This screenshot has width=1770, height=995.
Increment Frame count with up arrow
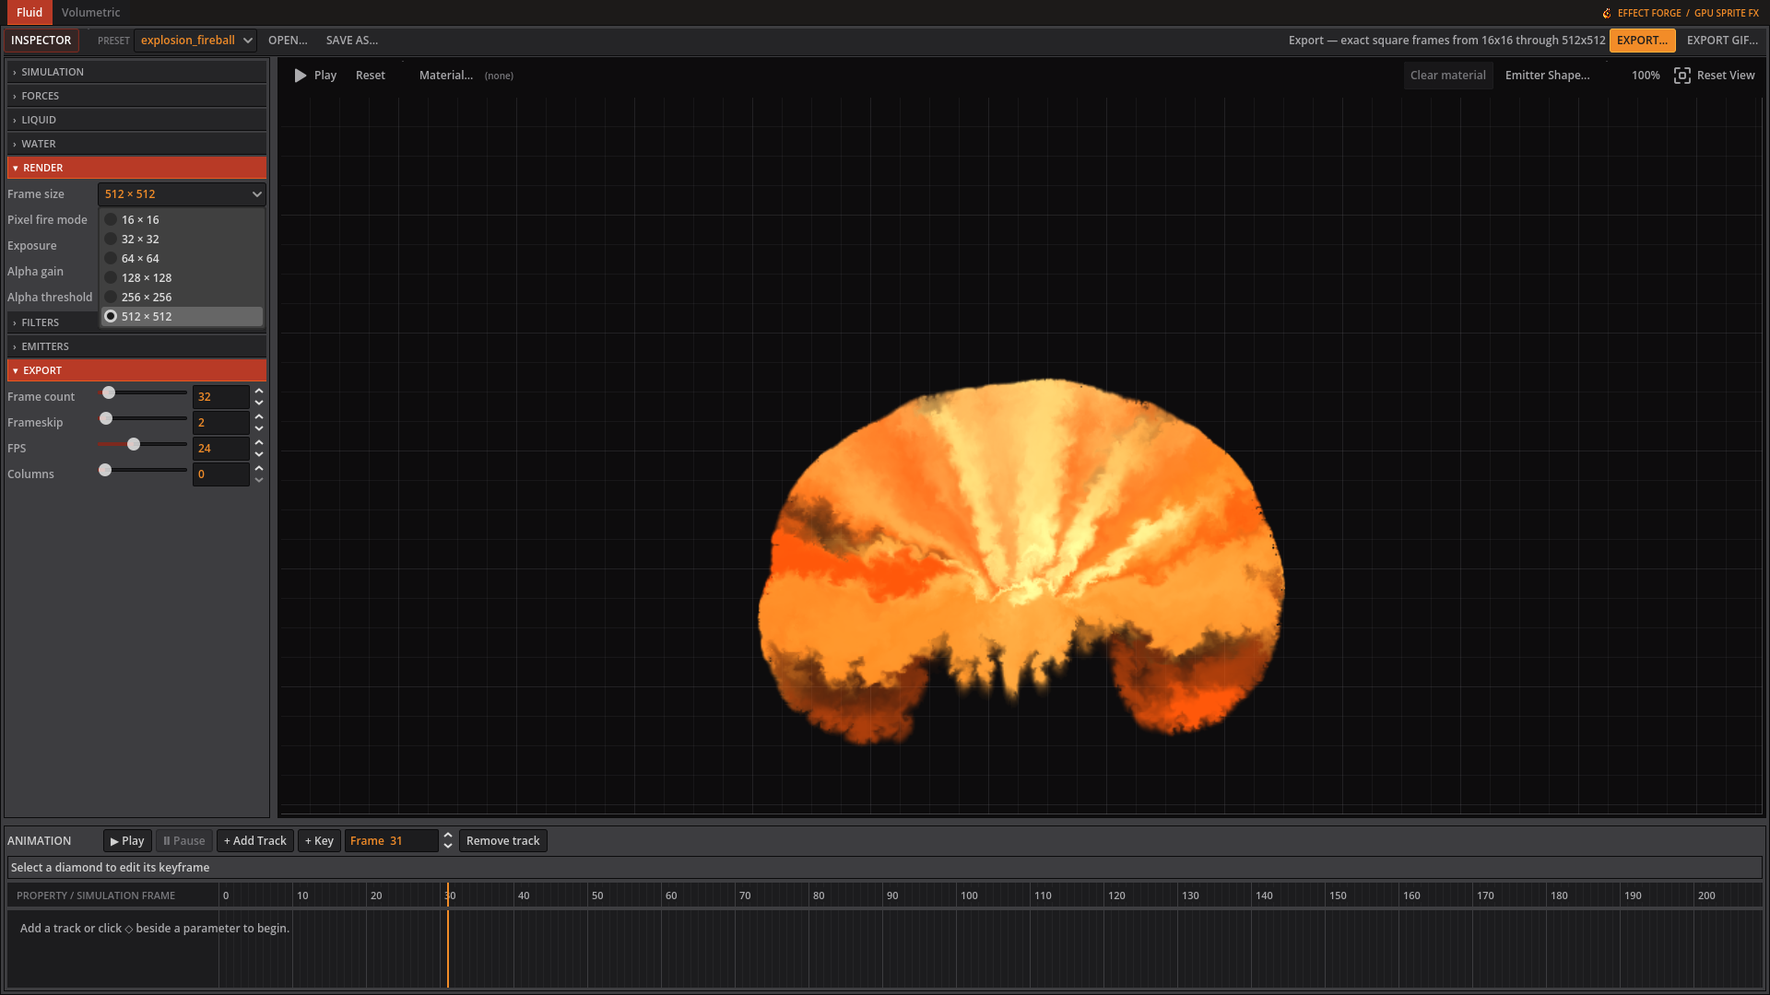click(259, 392)
